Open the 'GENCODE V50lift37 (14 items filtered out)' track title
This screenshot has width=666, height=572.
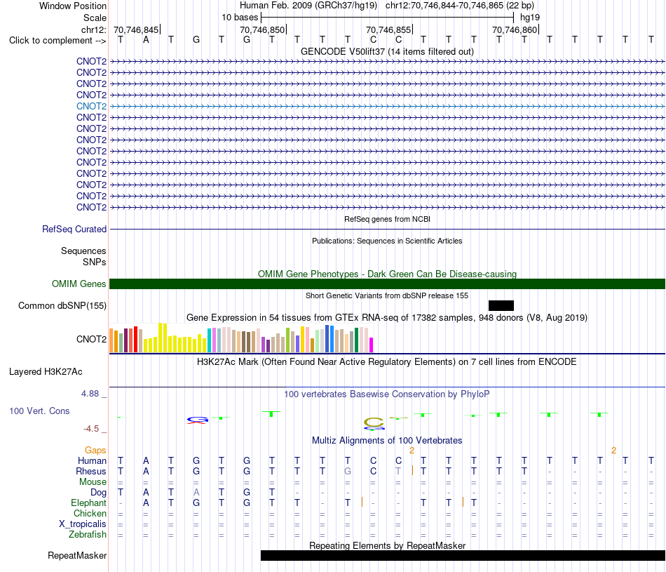tap(387, 51)
